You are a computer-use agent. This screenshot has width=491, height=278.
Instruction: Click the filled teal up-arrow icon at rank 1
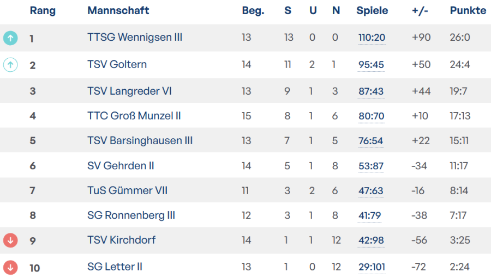(x=10, y=38)
